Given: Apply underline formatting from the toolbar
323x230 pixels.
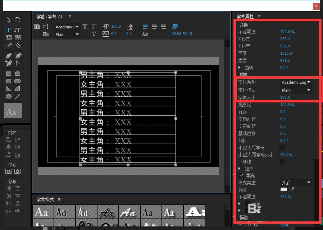Looking at the screenshot, I should pyautogui.click(x=94, y=34).
